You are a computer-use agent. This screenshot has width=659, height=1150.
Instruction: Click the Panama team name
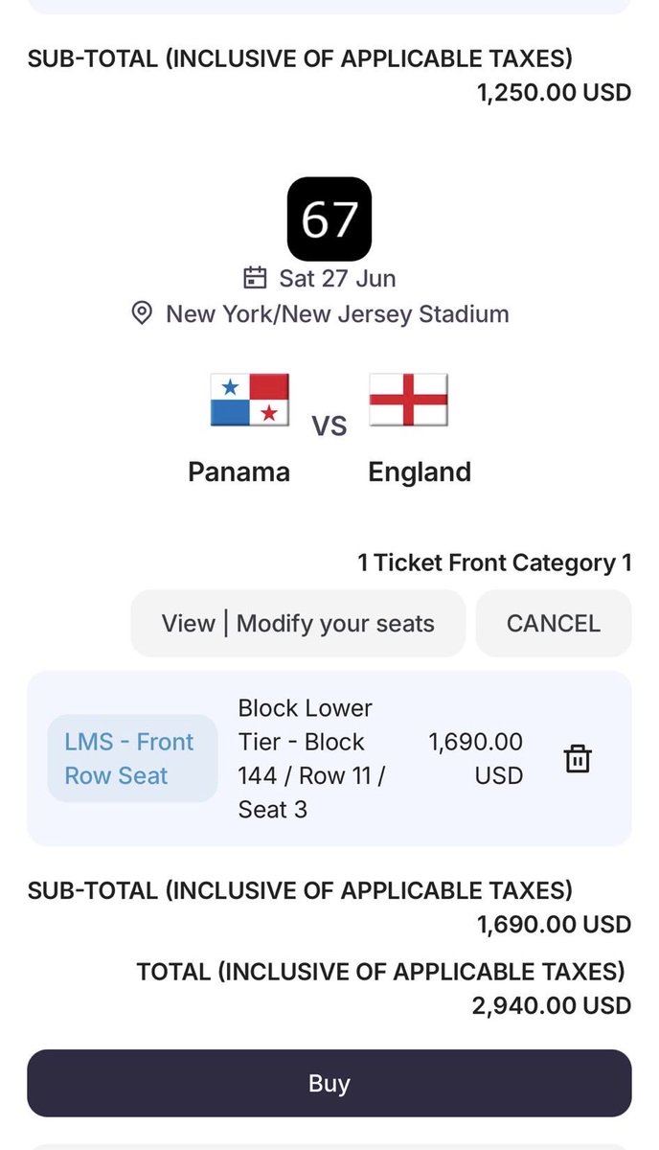point(239,471)
